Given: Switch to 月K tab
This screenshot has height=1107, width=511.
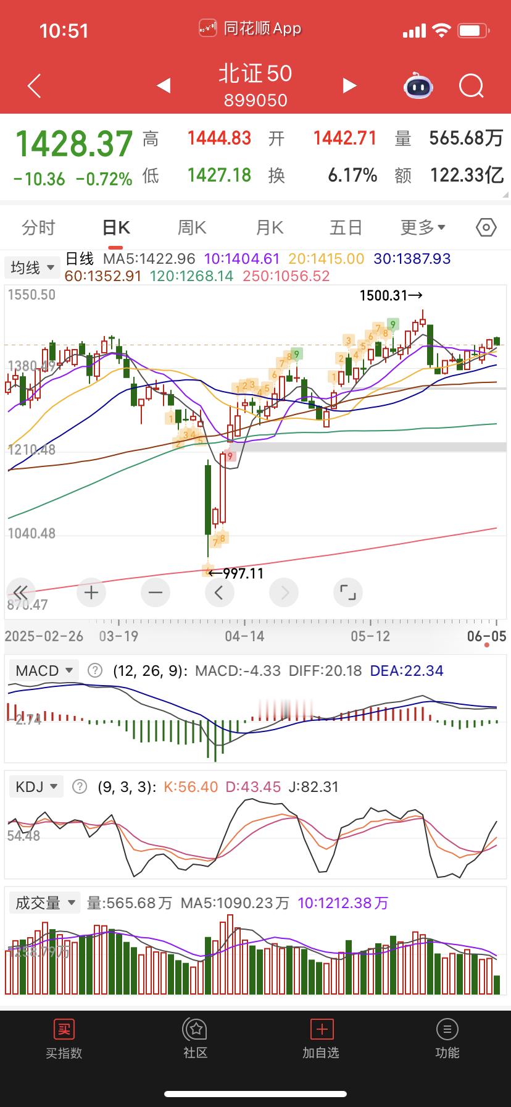Looking at the screenshot, I should 269,227.
